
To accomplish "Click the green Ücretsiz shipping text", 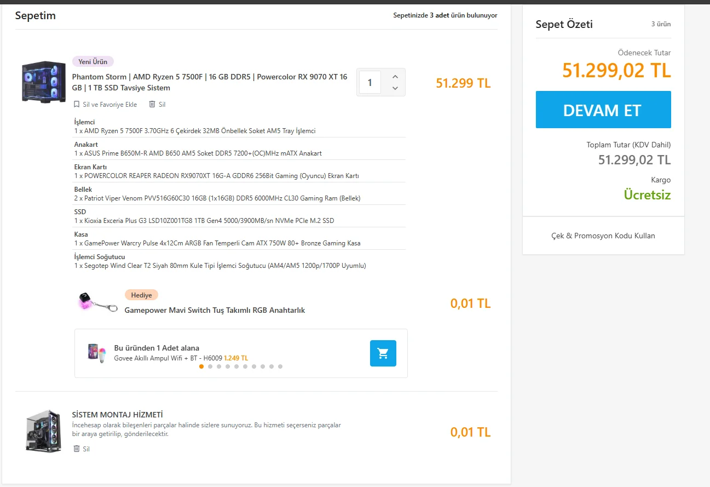I will [x=648, y=195].
